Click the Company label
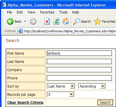Screen dimensions: 116x107 (x=15, y=70)
